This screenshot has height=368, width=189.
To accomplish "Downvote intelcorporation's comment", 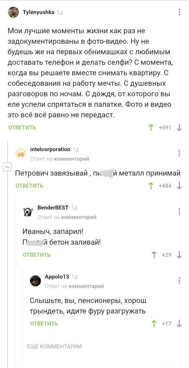I will [x=180, y=186].
